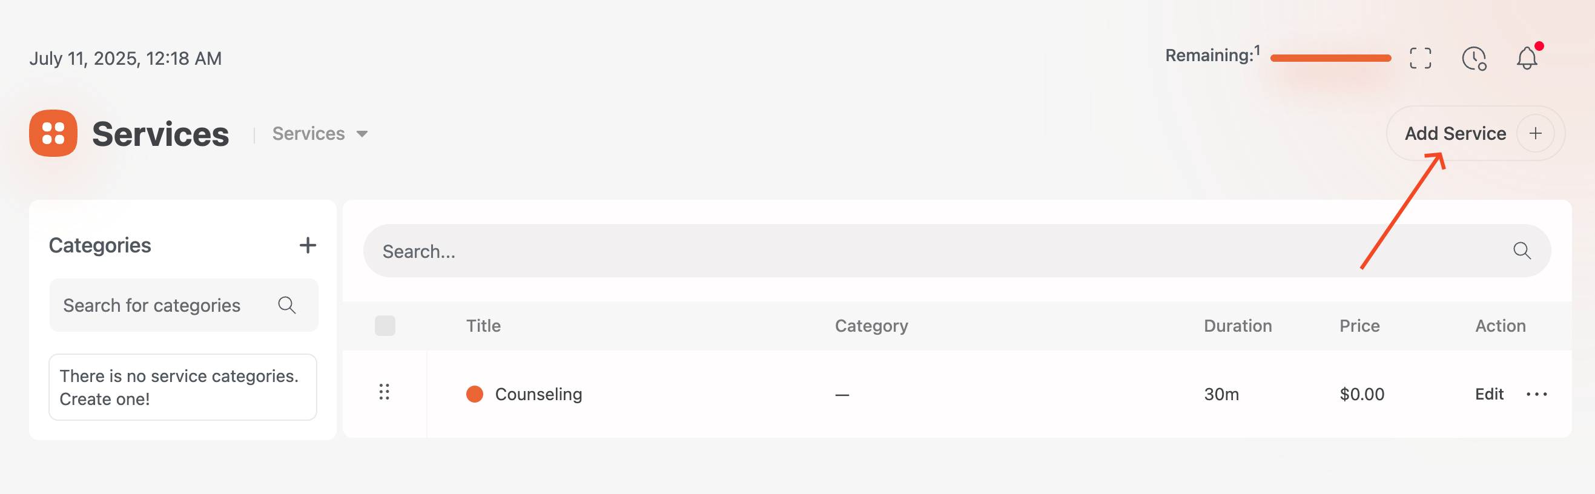Click the orange Services app icon
Viewport: 1595px width, 494px height.
pos(53,133)
